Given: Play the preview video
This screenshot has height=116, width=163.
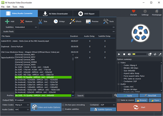Looking at the screenshot, I should pyautogui.click(x=119, y=54).
